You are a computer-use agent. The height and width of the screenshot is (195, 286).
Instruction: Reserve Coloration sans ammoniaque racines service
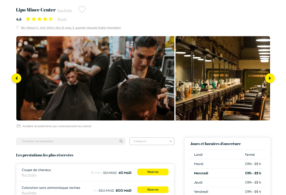coord(153,190)
